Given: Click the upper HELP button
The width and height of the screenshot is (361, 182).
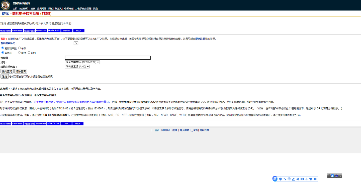Looking at the screenshot, I should 79,31.
